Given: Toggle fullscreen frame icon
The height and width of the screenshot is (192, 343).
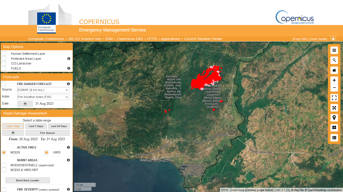Looking at the screenshot, I should coord(334,98).
